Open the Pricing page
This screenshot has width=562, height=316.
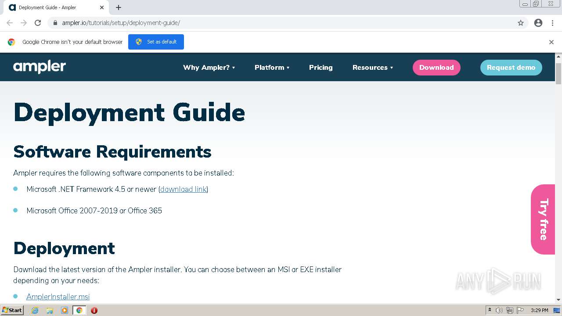(321, 68)
